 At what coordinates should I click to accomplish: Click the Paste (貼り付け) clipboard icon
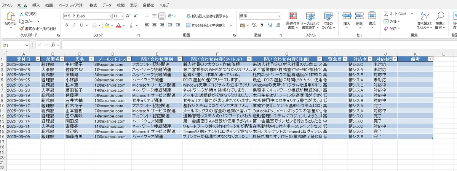(x=10, y=16)
